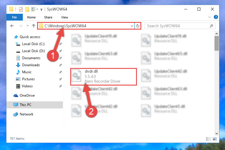Image resolution: width=225 pixels, height=150 pixels.
Task: Open Local Disk (D:) in the sidebar
Action: point(33,51)
